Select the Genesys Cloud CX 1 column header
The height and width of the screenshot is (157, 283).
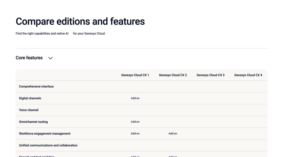point(135,75)
